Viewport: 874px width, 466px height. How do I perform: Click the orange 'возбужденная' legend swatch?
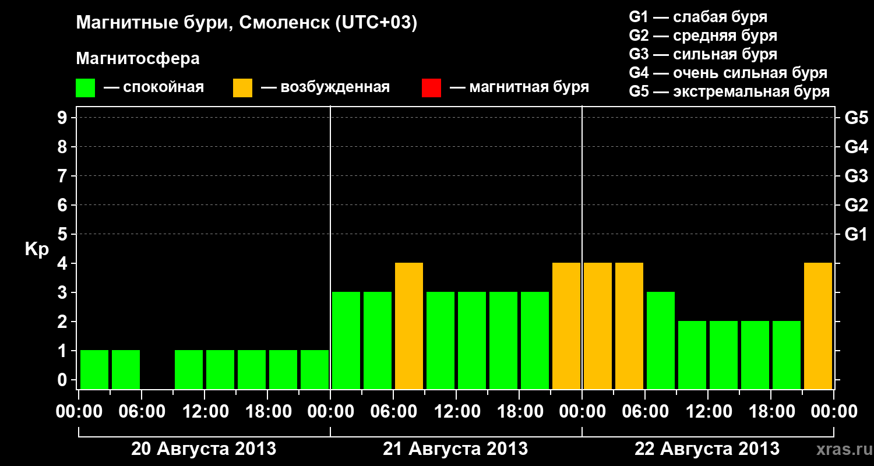coord(243,88)
